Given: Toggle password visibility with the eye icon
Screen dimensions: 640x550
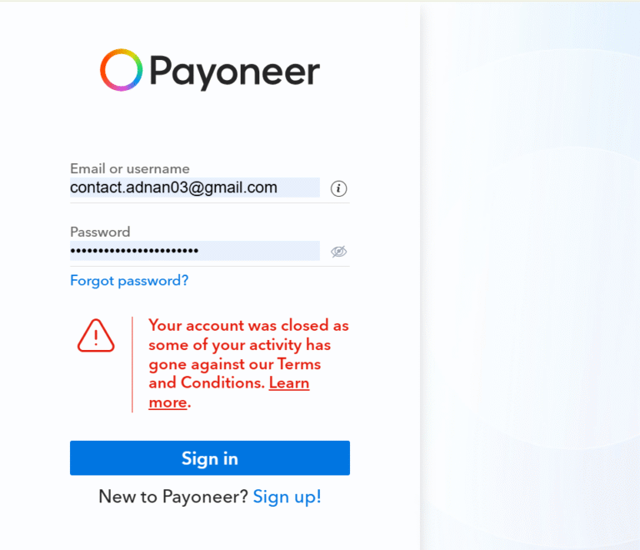Looking at the screenshot, I should 338,252.
